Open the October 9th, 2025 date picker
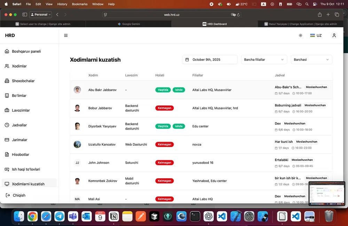 [210, 60]
